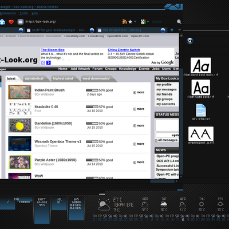
Task: Open the Help menu
Action: point(34,13)
